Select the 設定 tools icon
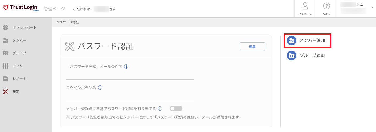 (x=6, y=91)
